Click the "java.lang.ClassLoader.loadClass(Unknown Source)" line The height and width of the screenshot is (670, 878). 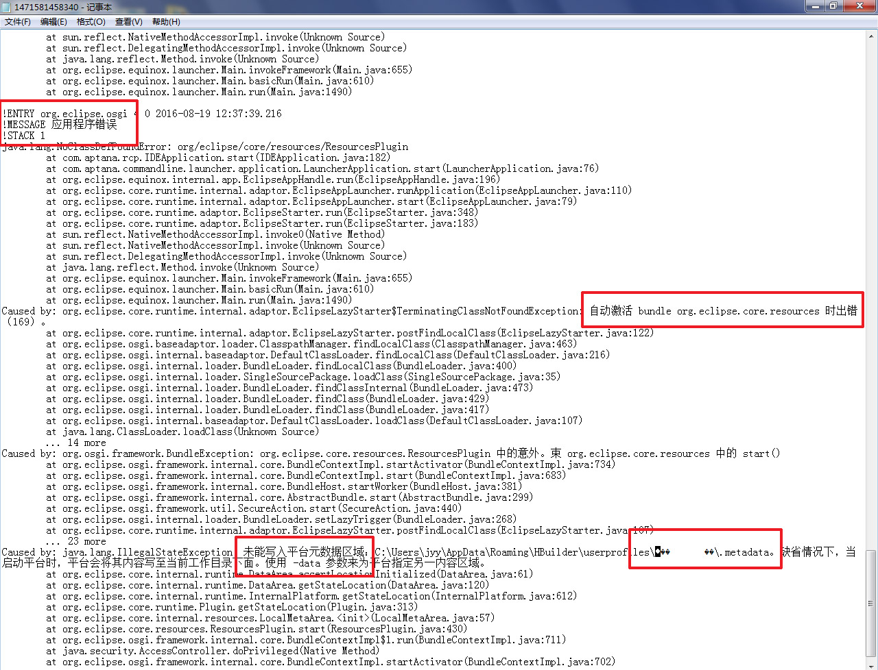point(182,432)
